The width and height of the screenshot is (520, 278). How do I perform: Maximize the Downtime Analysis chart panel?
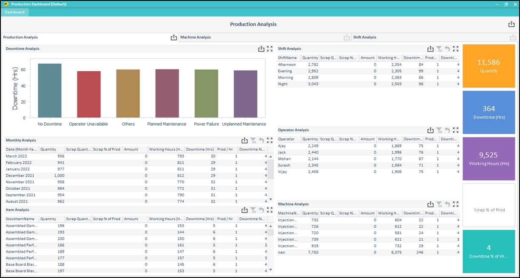click(270, 48)
